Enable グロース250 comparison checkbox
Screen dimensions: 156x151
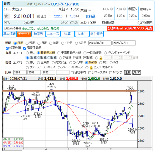(90, 73)
